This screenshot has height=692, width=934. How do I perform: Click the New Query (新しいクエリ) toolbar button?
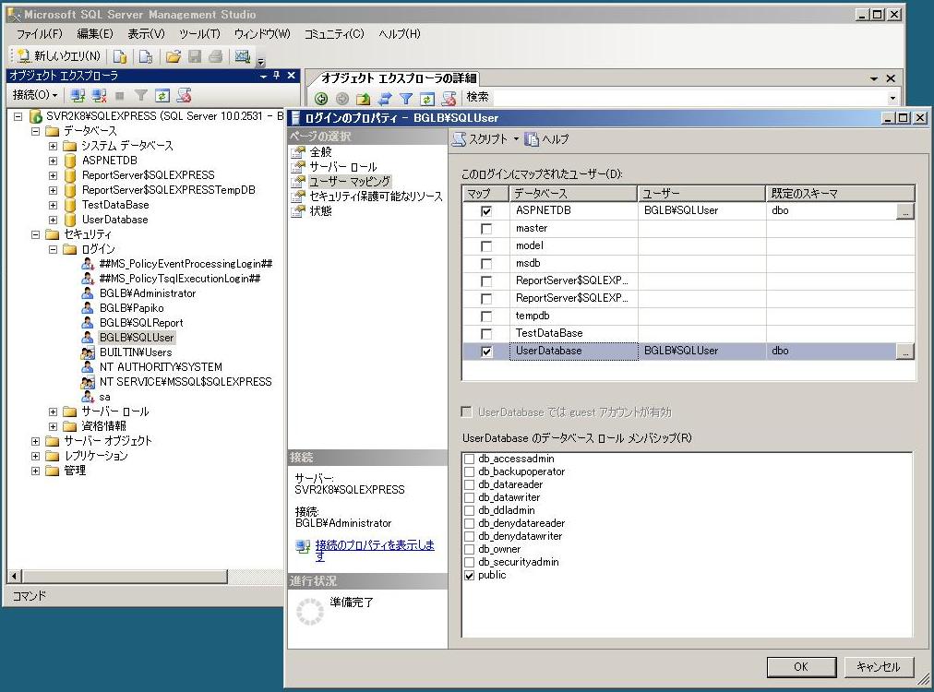[58, 56]
